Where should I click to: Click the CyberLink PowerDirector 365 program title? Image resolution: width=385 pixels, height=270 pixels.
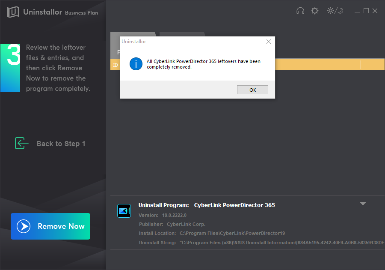[234, 205]
